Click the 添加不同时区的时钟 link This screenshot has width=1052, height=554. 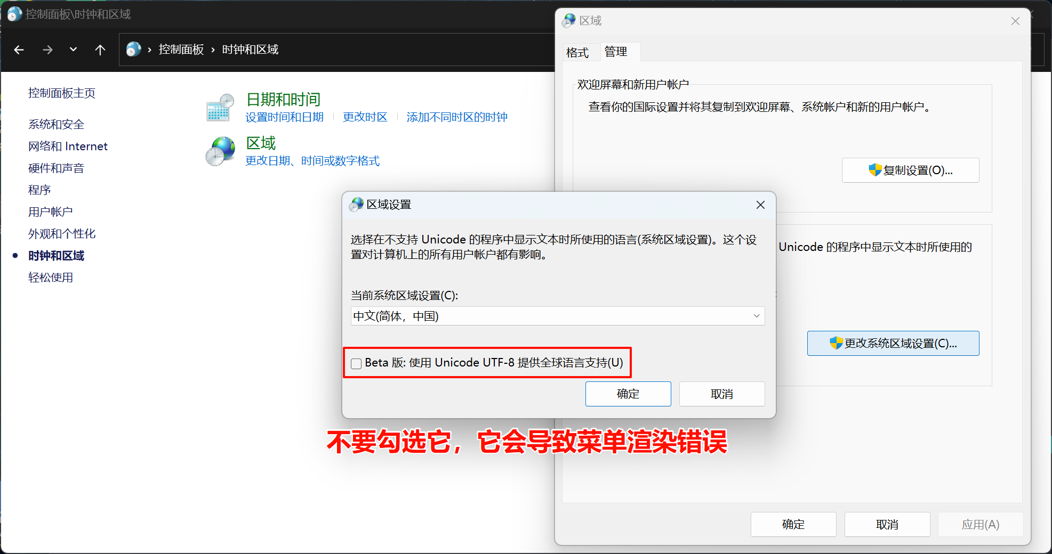(457, 117)
